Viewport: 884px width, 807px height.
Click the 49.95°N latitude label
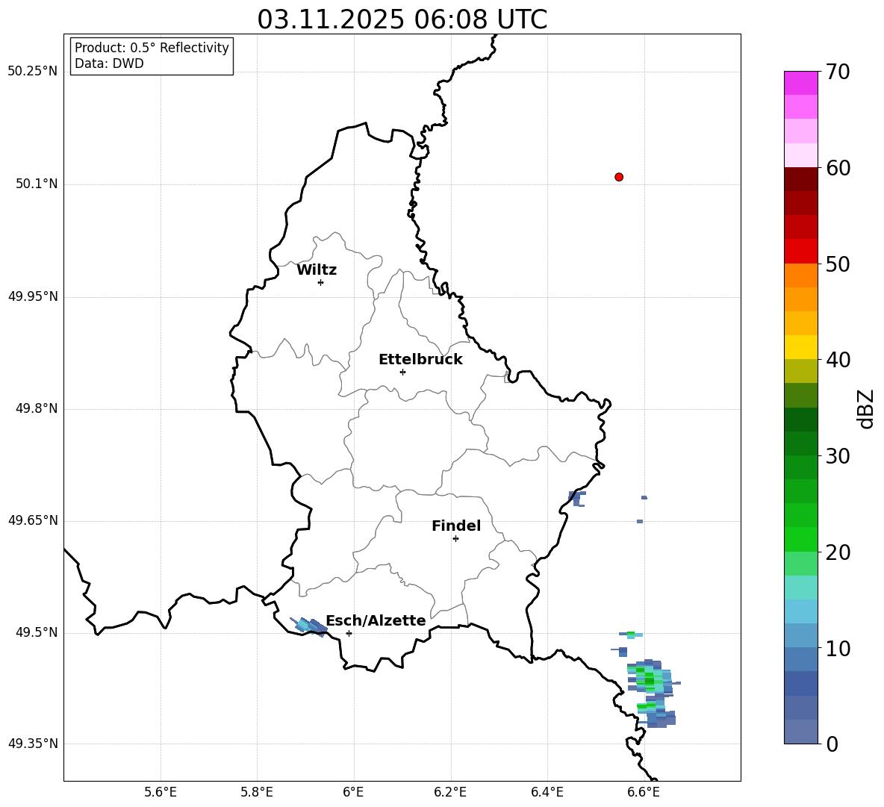33,296
